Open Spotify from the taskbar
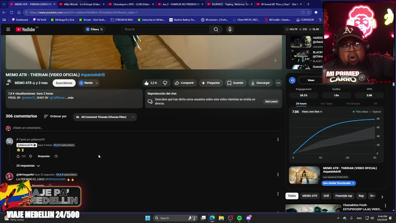This screenshot has height=223, width=396. [239, 218]
